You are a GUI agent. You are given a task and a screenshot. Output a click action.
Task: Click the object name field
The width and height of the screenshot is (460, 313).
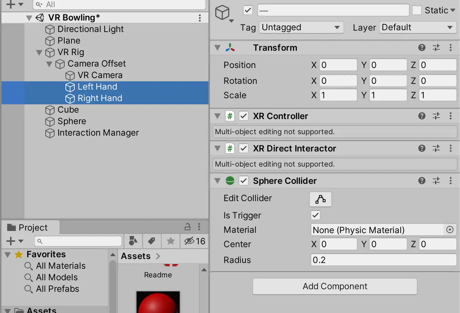point(333,10)
